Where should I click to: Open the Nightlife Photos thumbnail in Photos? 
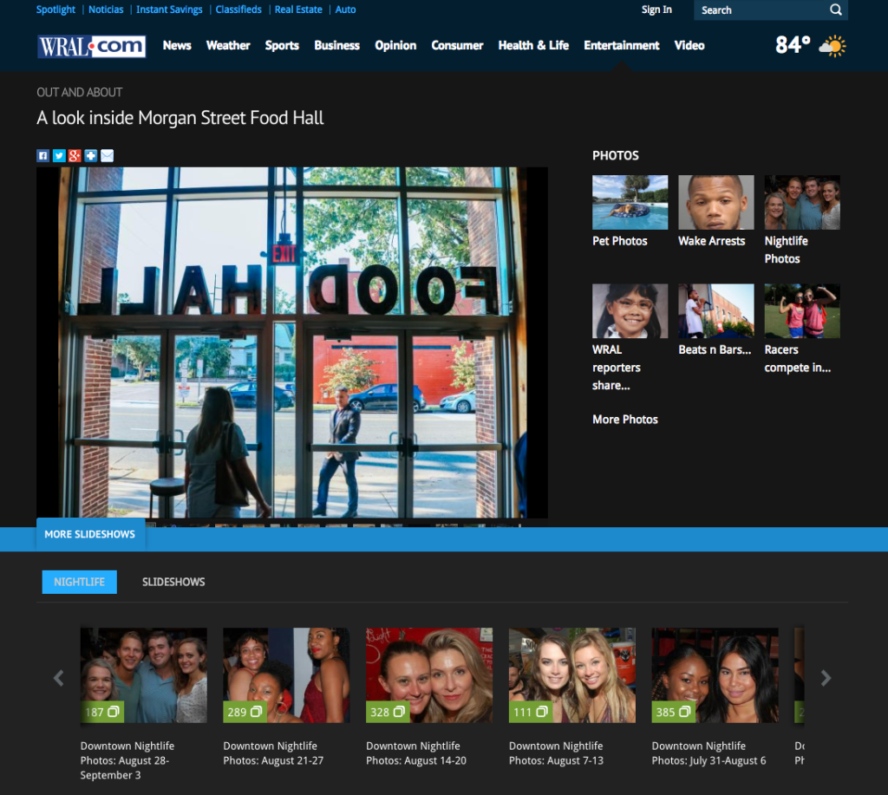click(802, 202)
